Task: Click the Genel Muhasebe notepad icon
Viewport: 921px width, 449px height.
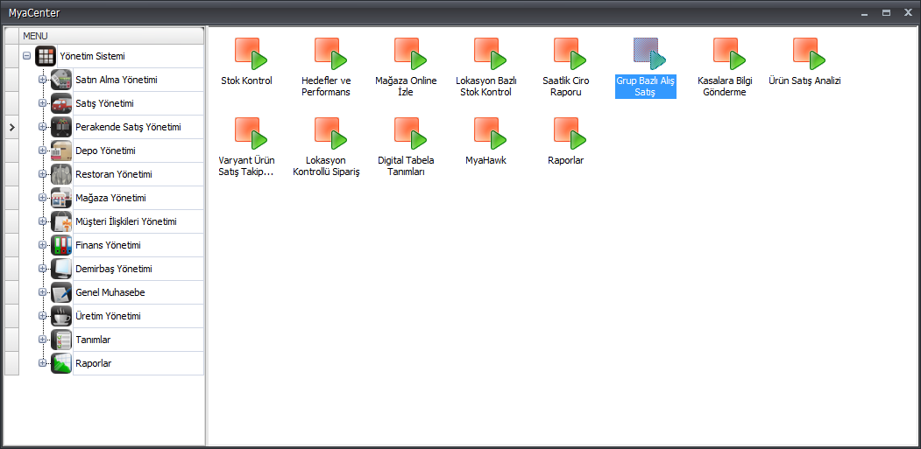Action: [61, 292]
